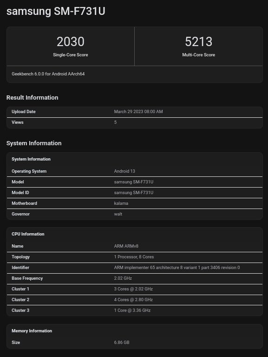Click the Single-Core Score label
The height and width of the screenshot is (357, 268).
[x=71, y=55]
